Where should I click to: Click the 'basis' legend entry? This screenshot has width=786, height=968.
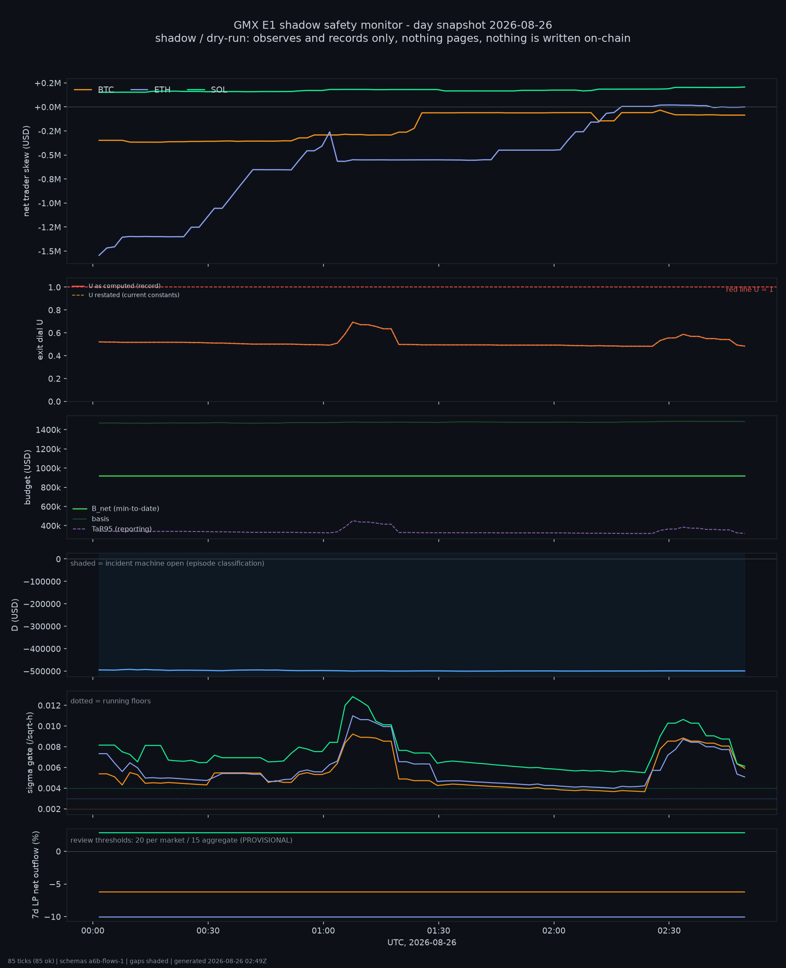click(91, 519)
